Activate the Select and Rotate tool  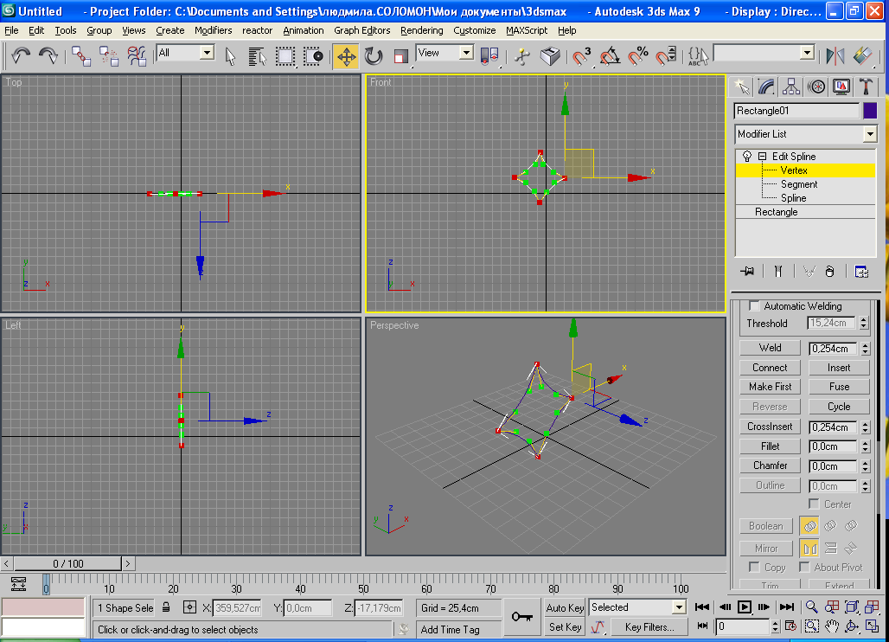(373, 55)
